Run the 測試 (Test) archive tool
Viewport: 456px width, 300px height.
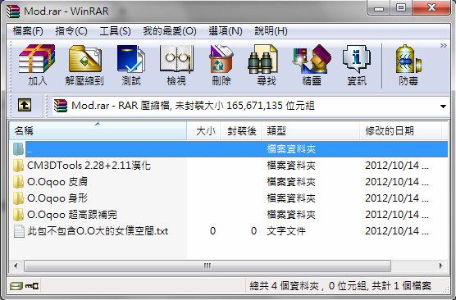[131, 65]
